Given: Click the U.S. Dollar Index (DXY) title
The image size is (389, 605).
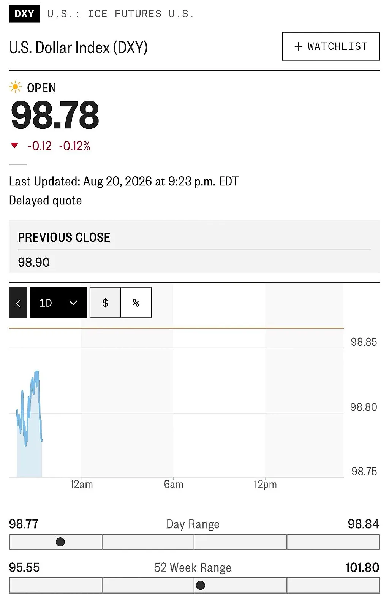Looking at the screenshot, I should click(78, 48).
